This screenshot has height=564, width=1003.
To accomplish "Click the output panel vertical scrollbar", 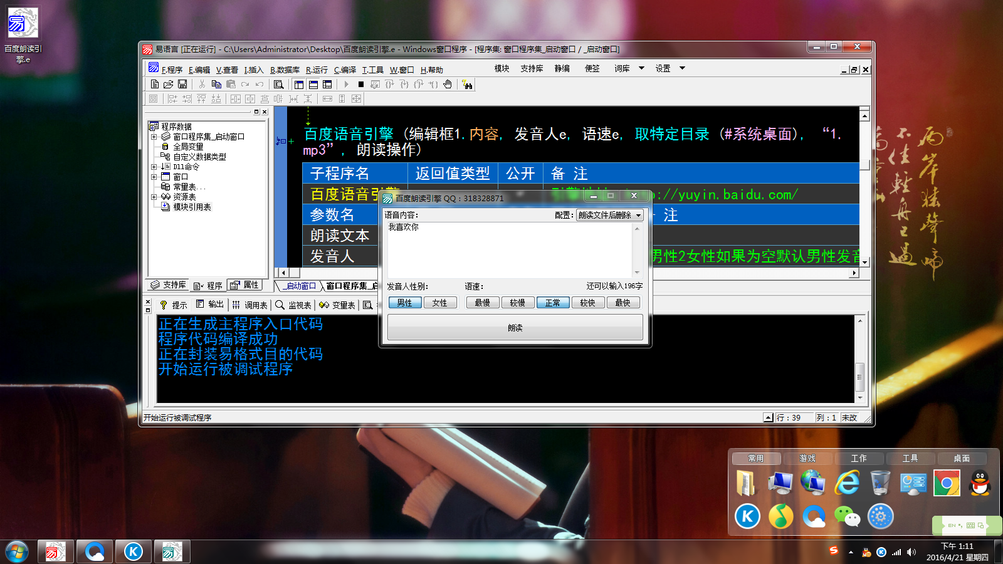I will tap(859, 359).
